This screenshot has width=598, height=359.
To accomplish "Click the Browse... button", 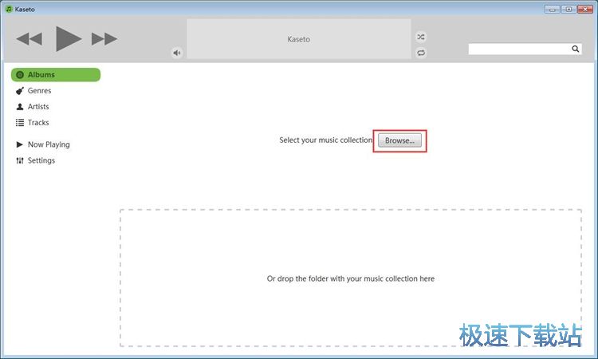I will 399,140.
